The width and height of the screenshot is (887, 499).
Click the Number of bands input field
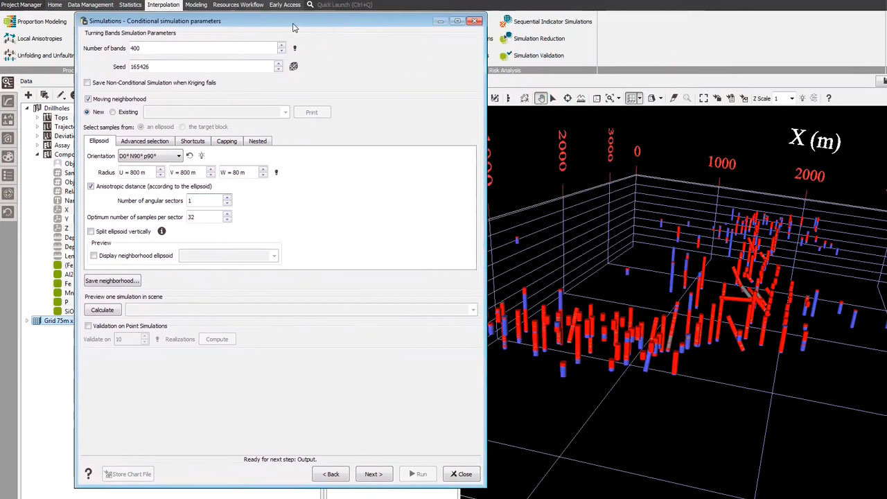coord(201,49)
